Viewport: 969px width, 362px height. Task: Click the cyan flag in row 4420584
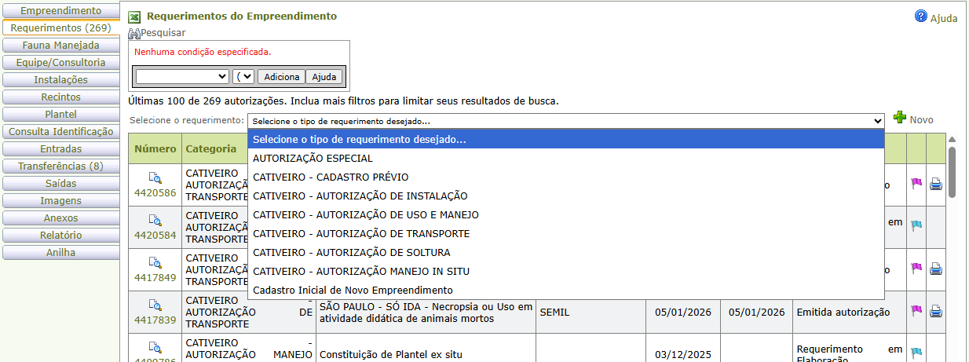click(916, 225)
